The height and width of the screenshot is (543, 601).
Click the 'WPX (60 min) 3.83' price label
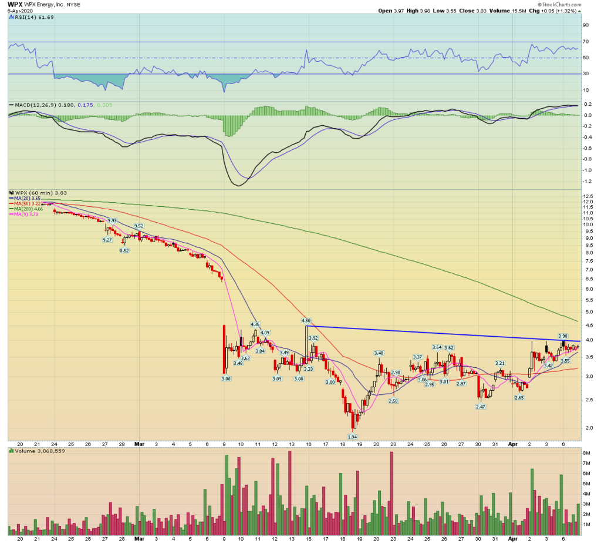pyautogui.click(x=41, y=193)
